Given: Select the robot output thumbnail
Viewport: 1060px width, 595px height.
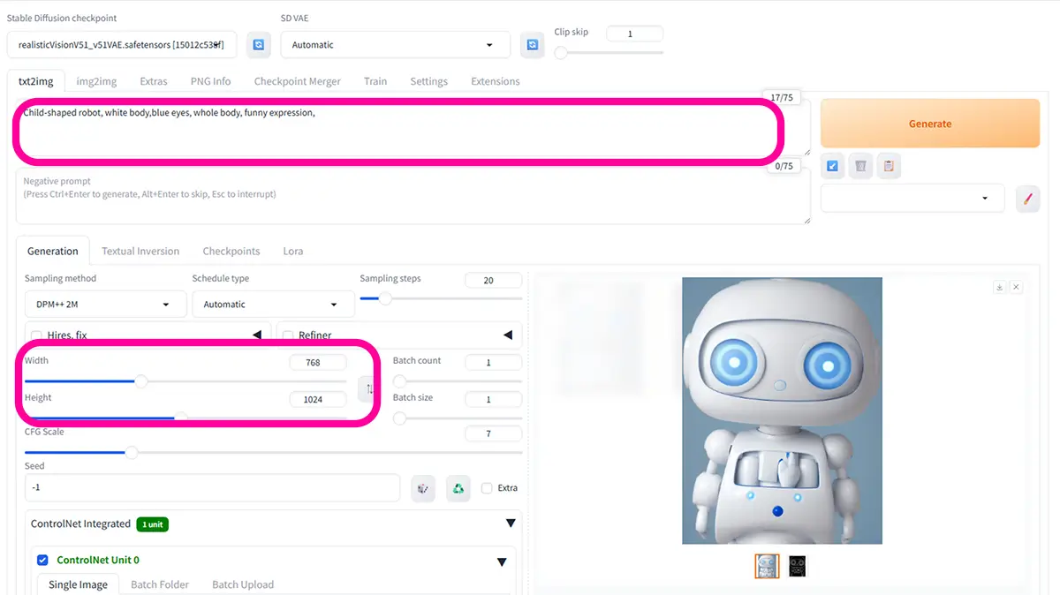Looking at the screenshot, I should coord(767,566).
